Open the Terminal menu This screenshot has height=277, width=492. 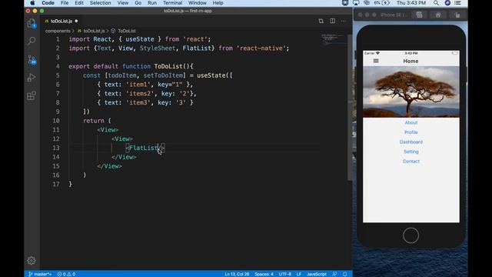(172, 3)
